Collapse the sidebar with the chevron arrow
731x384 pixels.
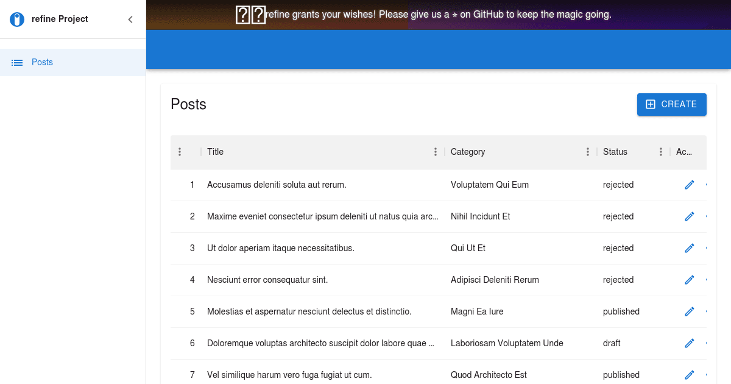tap(130, 20)
